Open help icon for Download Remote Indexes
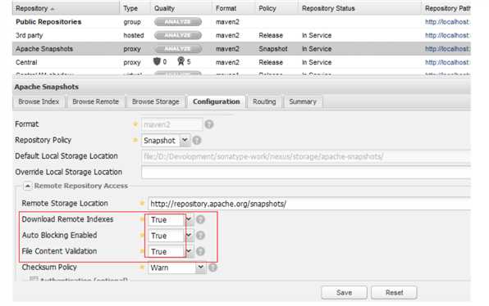The image size is (489, 306). [200, 219]
